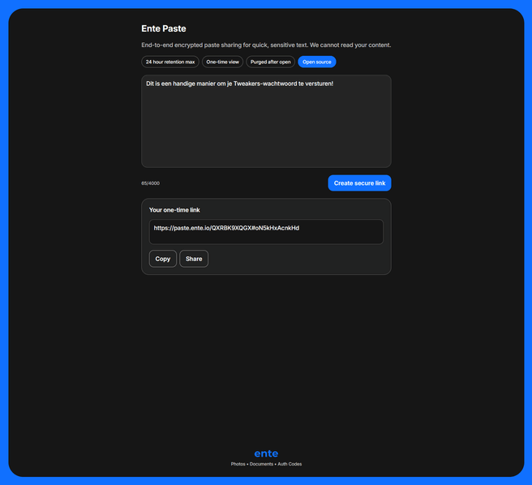Open the Documents footer link
532x485 pixels.
coord(261,464)
